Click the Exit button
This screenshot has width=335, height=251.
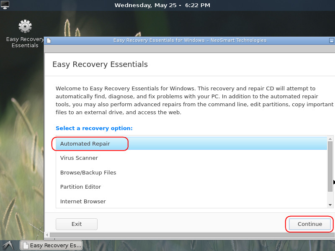pyautogui.click(x=77, y=224)
